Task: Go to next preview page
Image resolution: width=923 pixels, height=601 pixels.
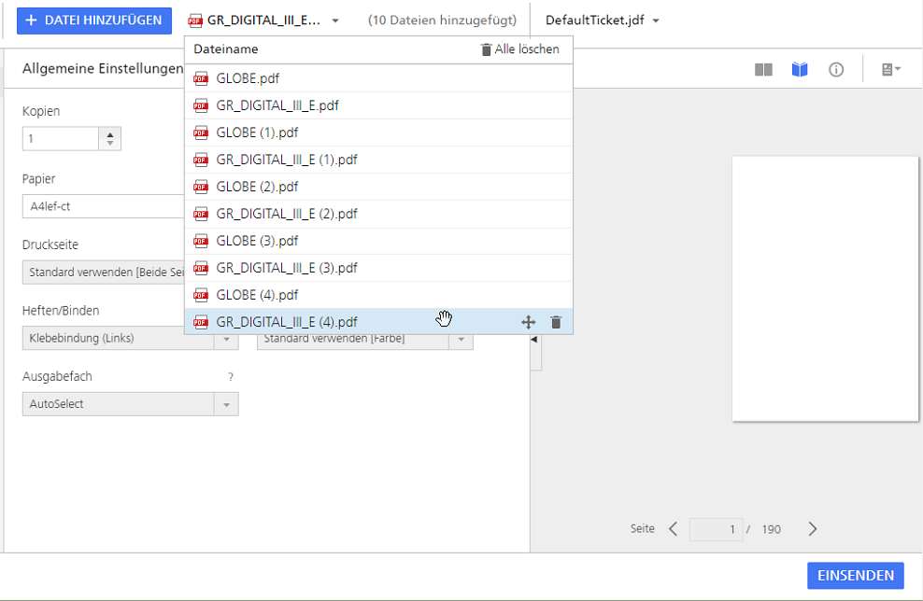Action: point(813,528)
